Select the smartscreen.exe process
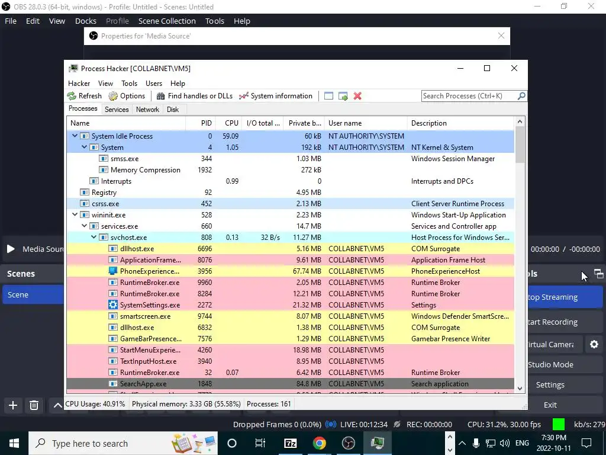Viewport: 606px width, 455px height. (290, 316)
